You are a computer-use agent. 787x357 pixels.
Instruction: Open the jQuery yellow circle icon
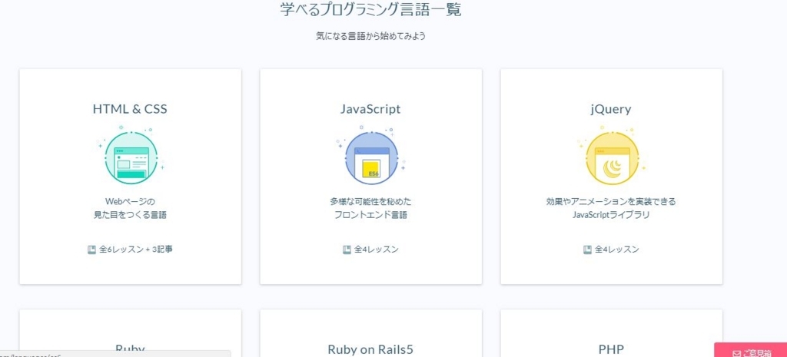612,158
